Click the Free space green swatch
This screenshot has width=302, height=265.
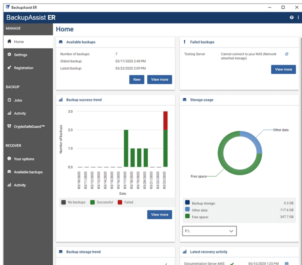point(187,216)
